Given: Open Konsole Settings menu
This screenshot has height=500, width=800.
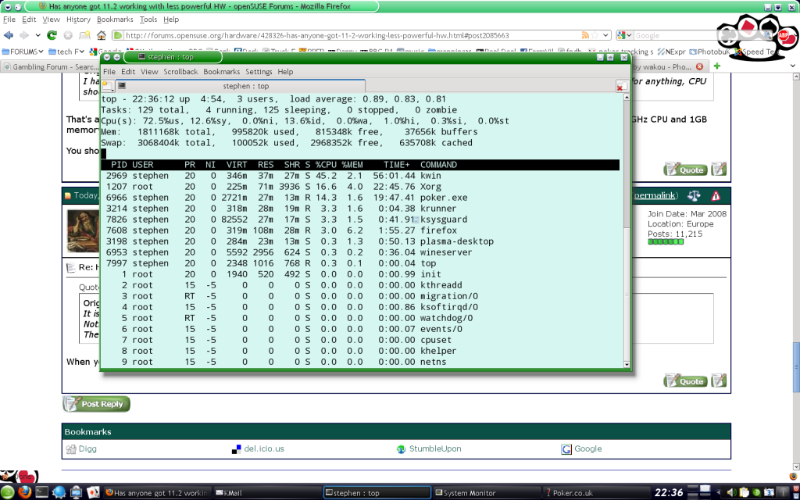Looking at the screenshot, I should [x=259, y=71].
